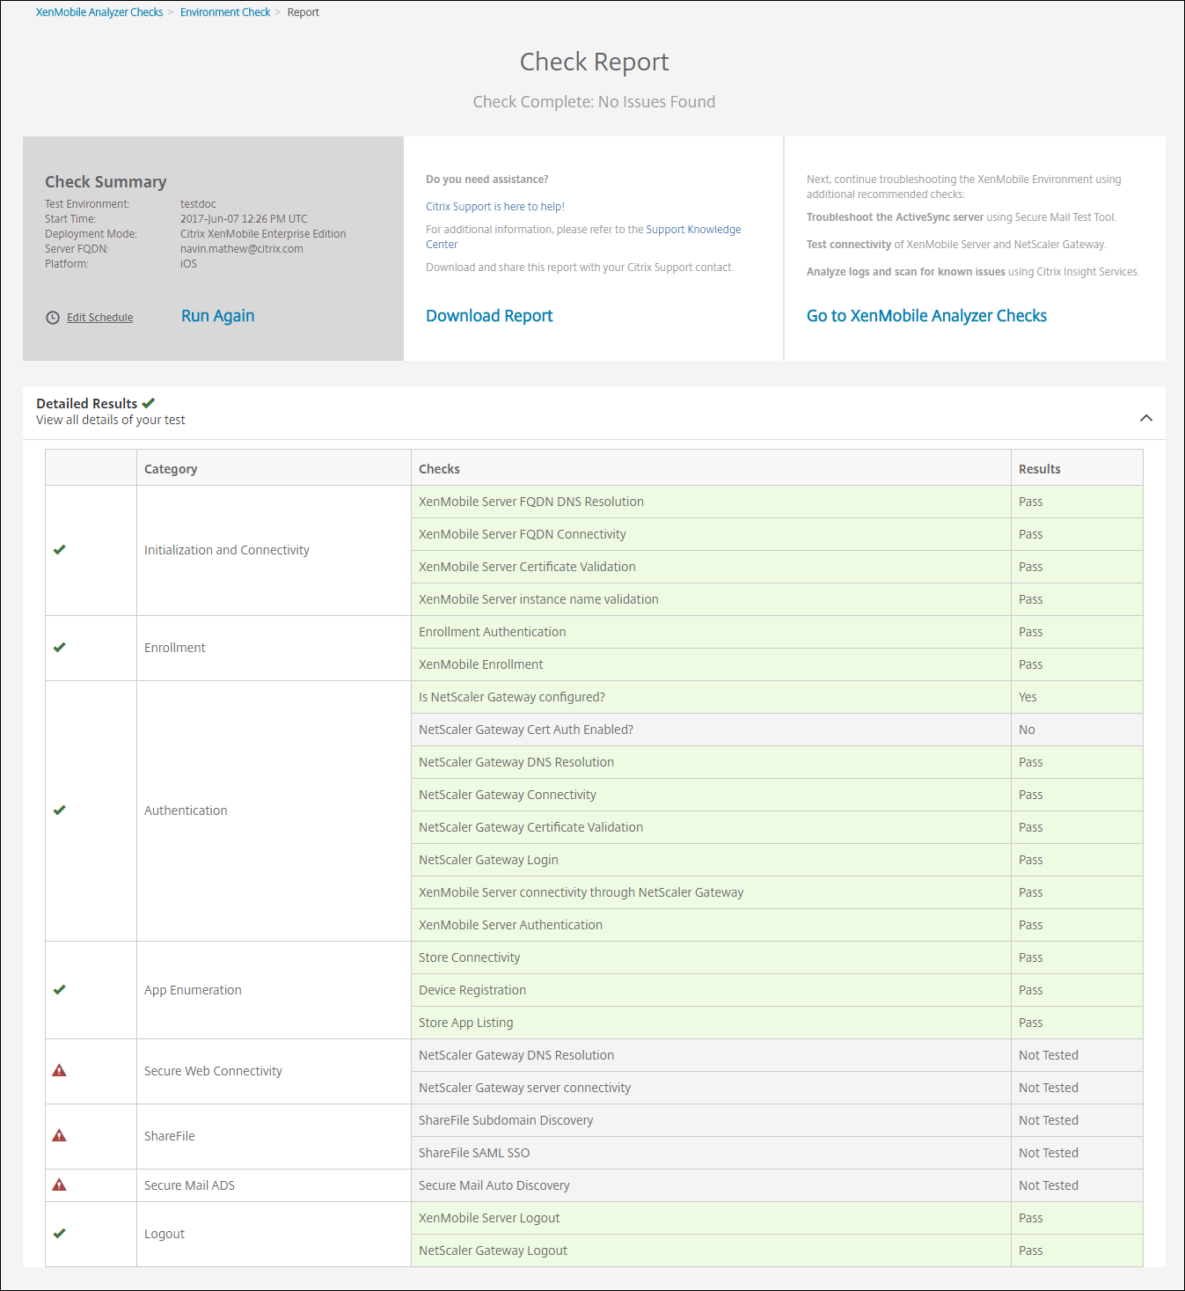Click the Category column header
Screen dimensions: 1185x1291
(x=274, y=468)
